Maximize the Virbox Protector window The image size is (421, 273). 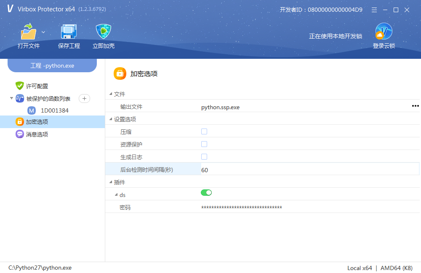(x=396, y=10)
